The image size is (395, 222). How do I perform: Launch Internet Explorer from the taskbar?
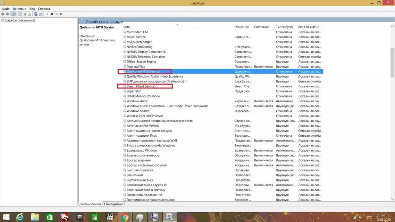[20, 217]
